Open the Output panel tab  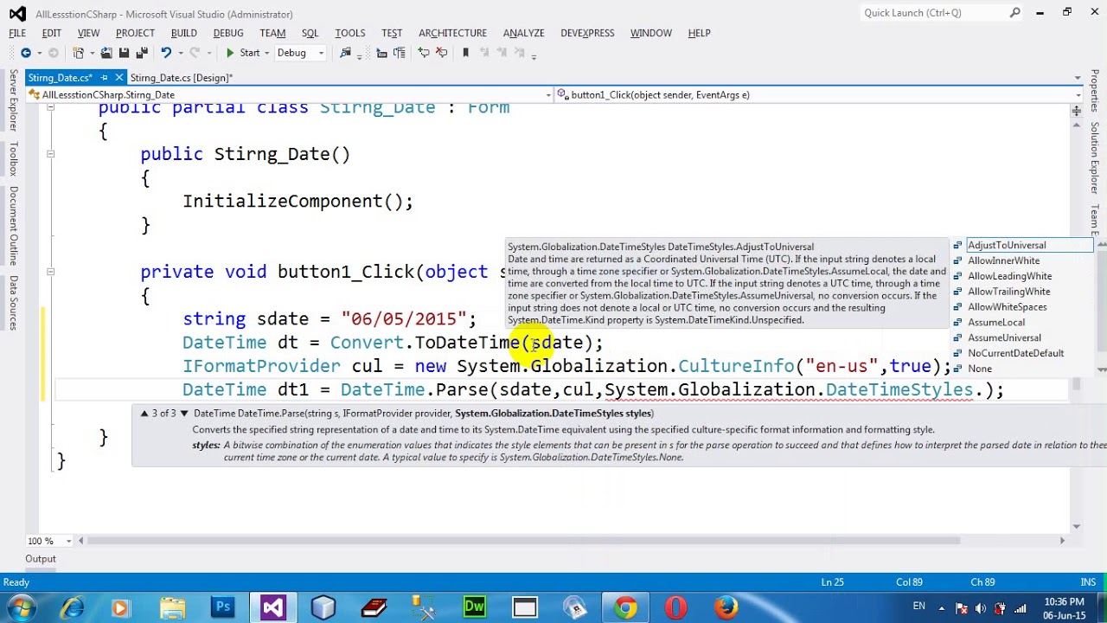click(x=41, y=559)
